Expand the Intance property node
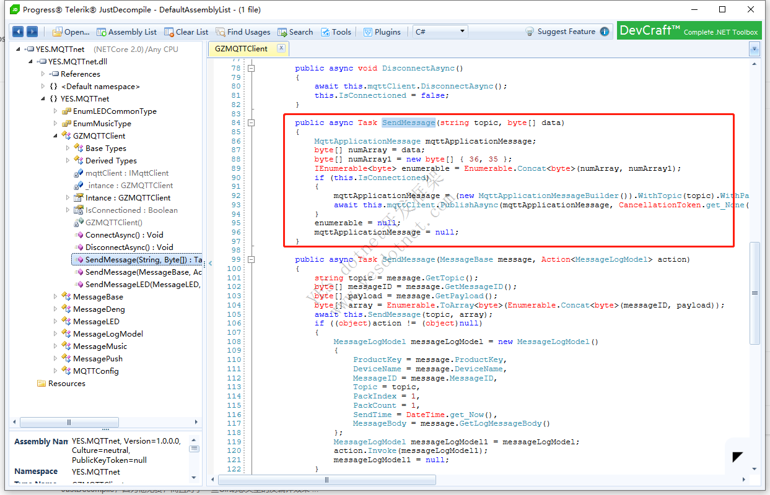The image size is (770, 495). 68,197
